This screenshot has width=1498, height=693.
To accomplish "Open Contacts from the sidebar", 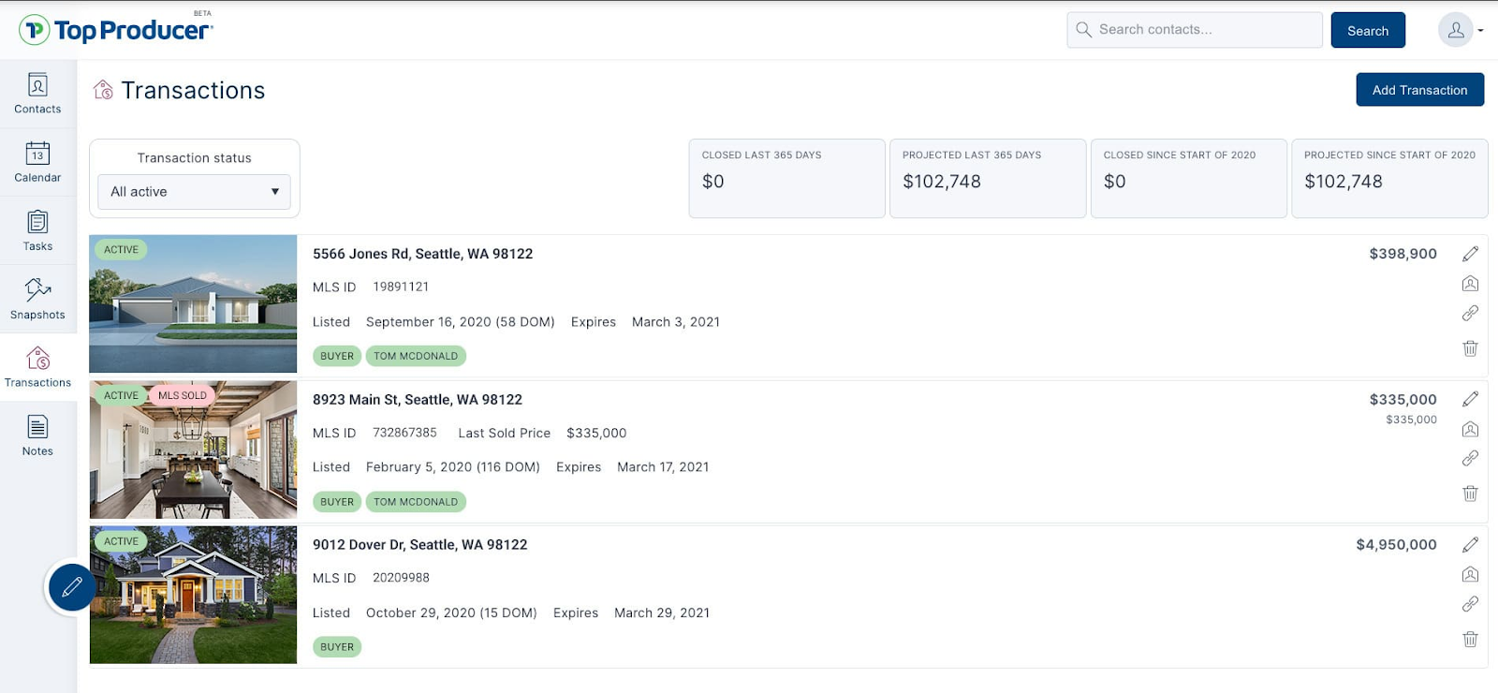I will point(37,94).
